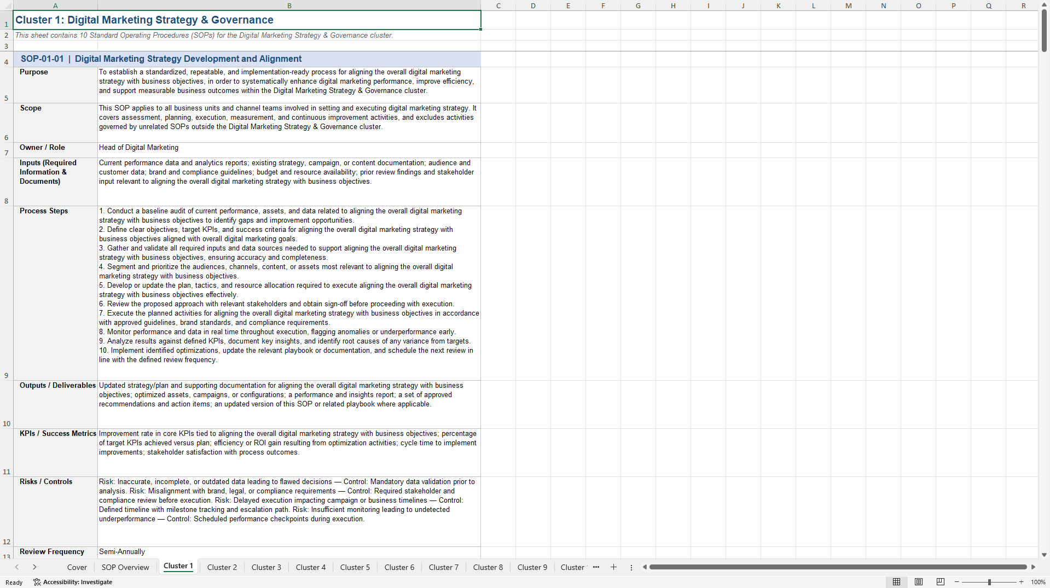Select the Inputs (Required Information) label cell

point(55,182)
